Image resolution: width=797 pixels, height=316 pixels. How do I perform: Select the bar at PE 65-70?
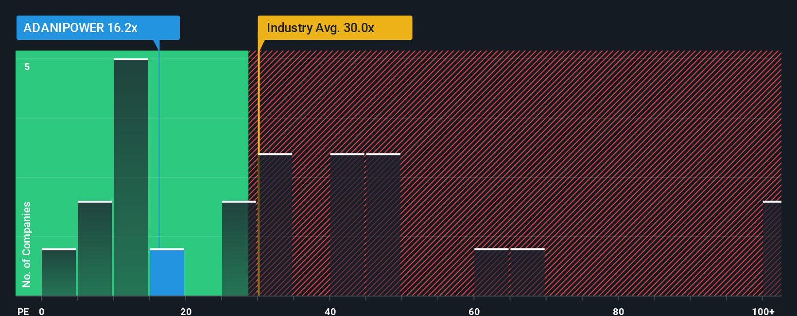point(528,272)
